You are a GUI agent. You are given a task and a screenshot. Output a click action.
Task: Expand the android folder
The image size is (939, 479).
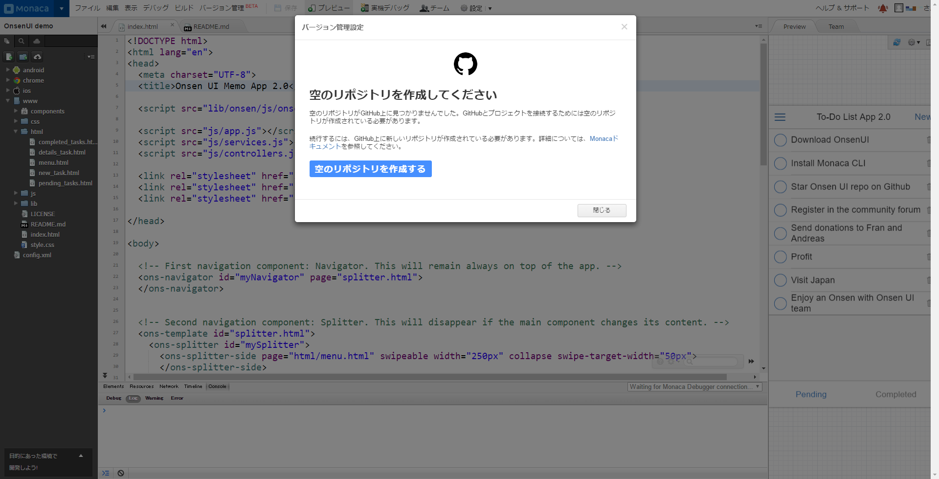click(8, 70)
